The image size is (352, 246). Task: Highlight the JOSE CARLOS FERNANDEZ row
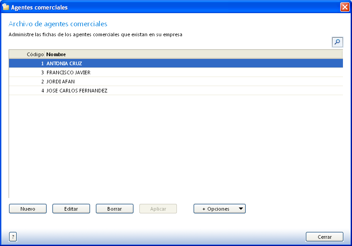pos(77,91)
